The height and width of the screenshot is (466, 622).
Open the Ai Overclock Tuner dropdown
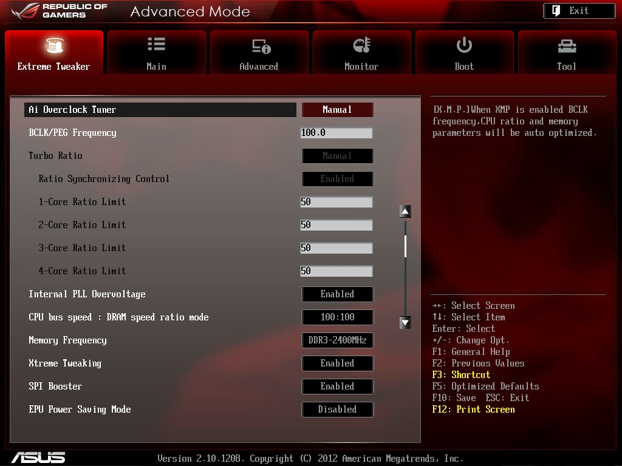(337, 110)
